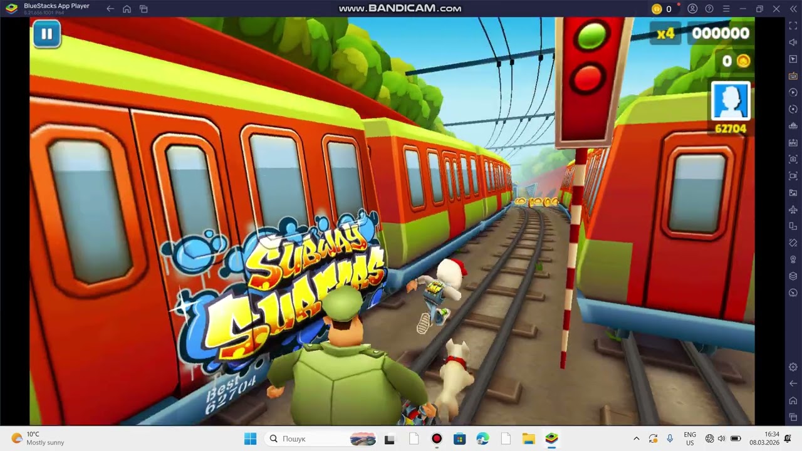Image resolution: width=802 pixels, height=451 pixels.
Task: Collapse the BlueStacks side toolbar
Action: click(x=793, y=9)
